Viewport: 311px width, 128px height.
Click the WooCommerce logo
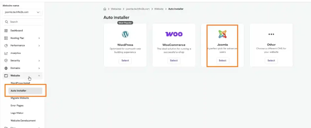click(x=174, y=34)
